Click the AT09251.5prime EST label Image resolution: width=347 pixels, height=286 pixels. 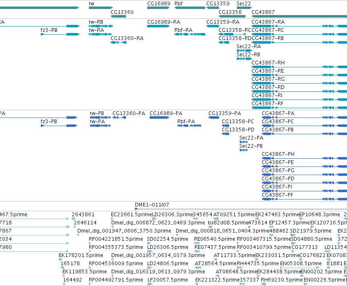tap(234, 215)
